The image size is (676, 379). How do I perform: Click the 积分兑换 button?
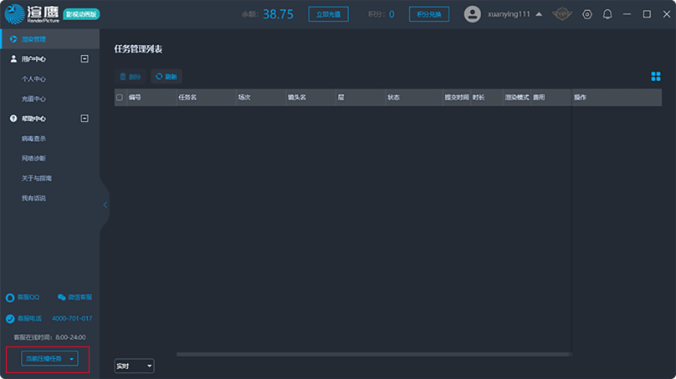429,14
